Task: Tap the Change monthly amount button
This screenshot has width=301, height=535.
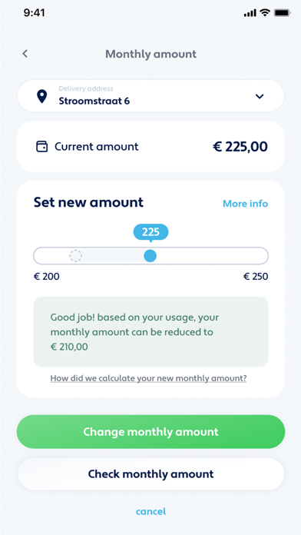Action: (150, 432)
